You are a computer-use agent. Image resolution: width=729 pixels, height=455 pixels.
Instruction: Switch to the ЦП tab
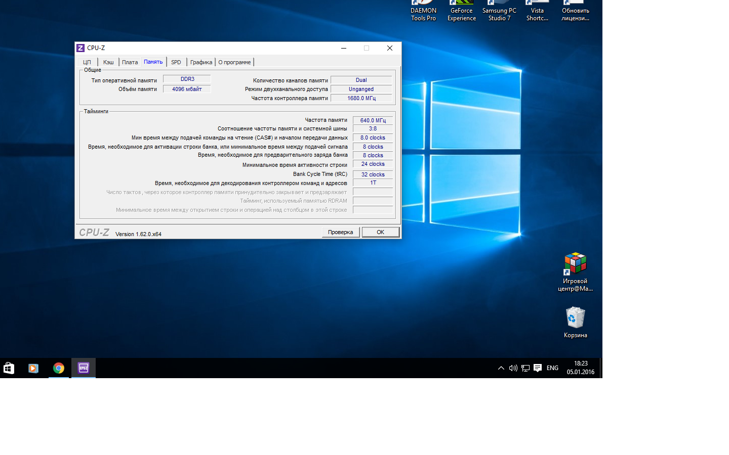coord(87,62)
